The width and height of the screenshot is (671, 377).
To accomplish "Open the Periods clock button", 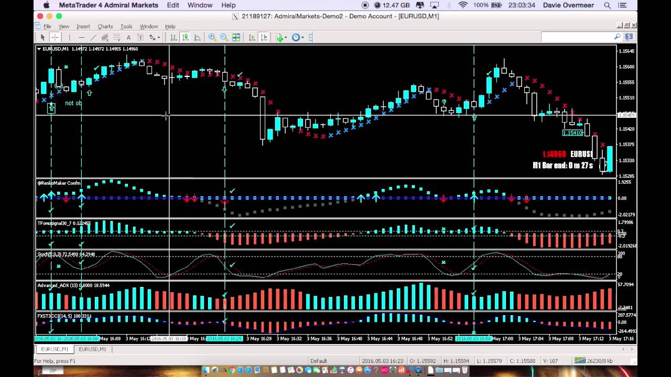I will point(296,37).
